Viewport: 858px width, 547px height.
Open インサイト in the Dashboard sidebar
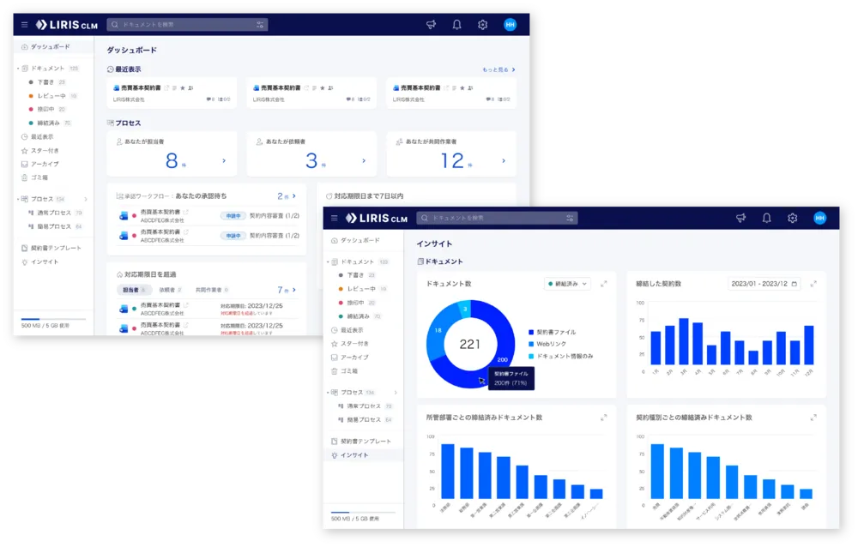pyautogui.click(x=45, y=262)
